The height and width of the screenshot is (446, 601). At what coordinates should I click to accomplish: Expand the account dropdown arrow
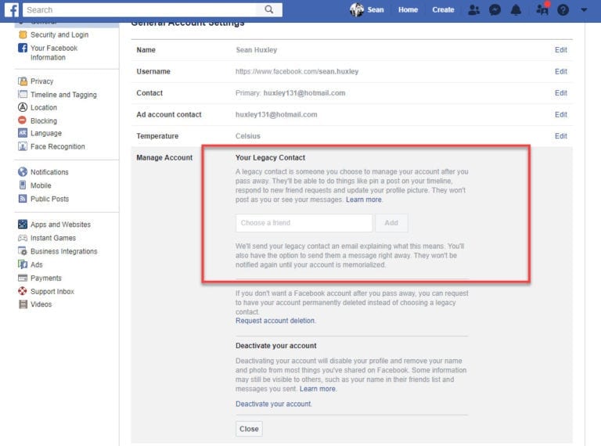pos(584,10)
